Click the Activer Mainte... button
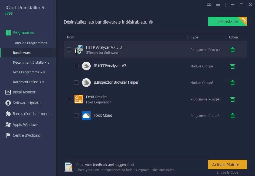This screenshot has height=176, width=255. (x=227, y=165)
